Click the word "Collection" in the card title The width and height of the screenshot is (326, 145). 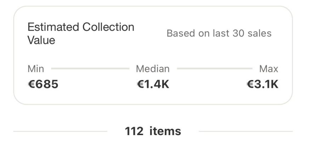[x=108, y=27]
